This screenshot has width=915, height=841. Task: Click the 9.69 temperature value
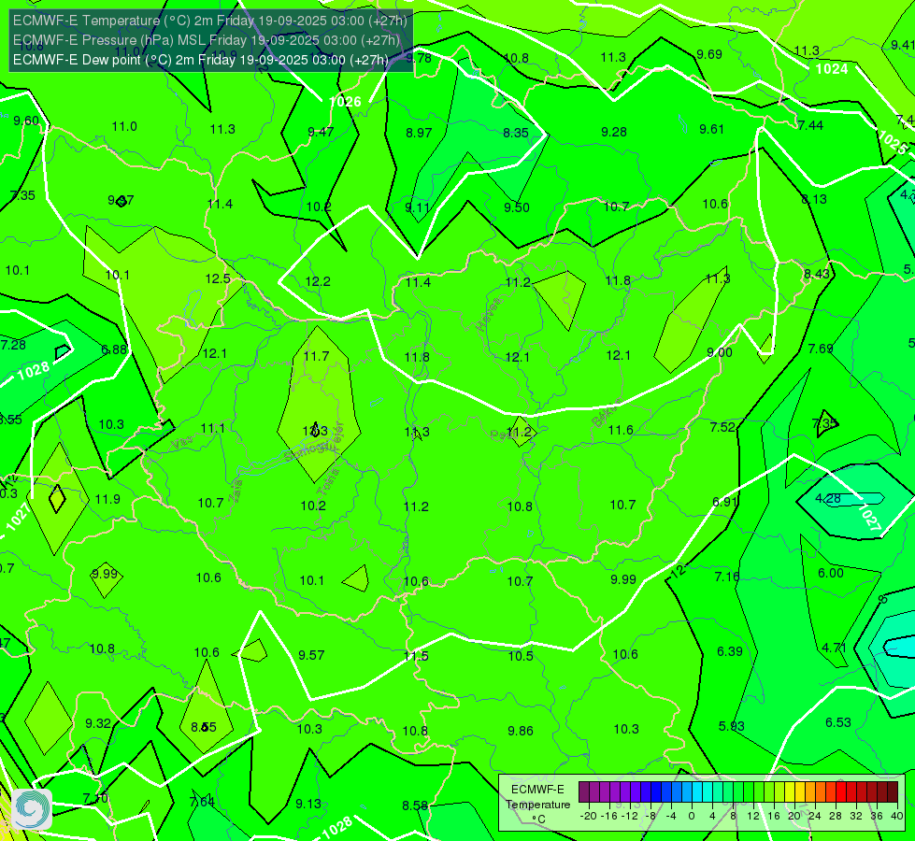709,55
